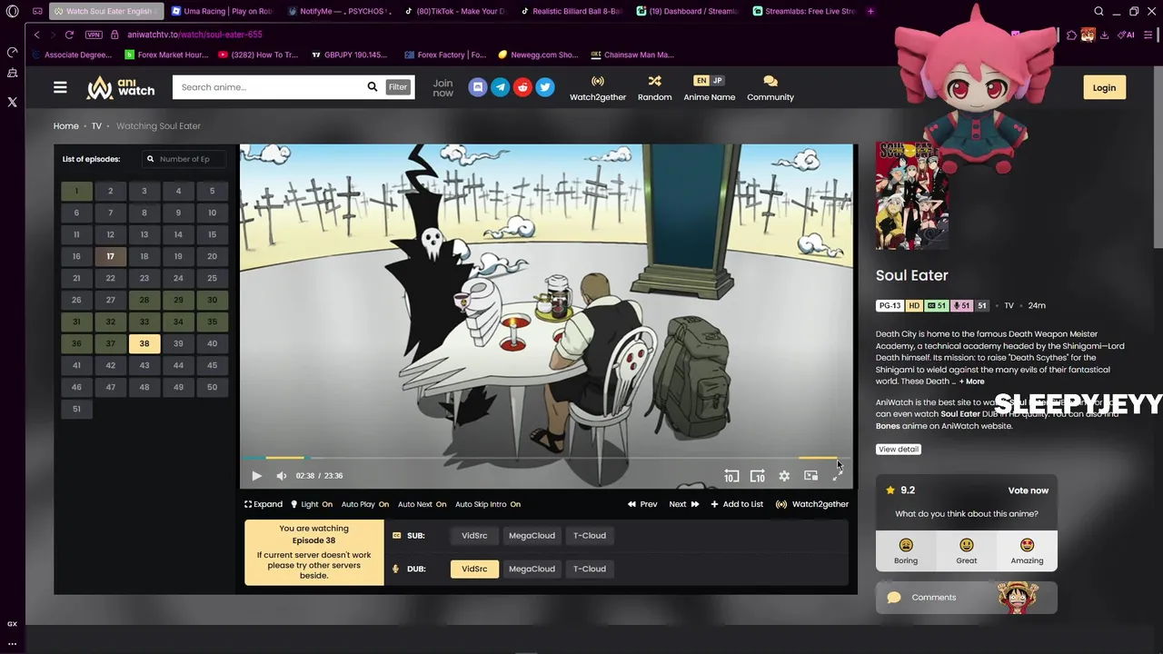Select episode 17 in the list
This screenshot has height=654, width=1163.
(110, 256)
